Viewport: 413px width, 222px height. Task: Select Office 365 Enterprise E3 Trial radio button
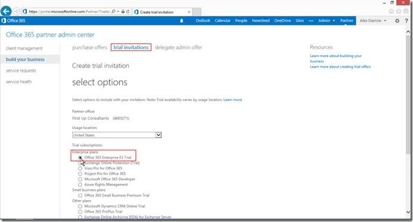click(x=80, y=157)
